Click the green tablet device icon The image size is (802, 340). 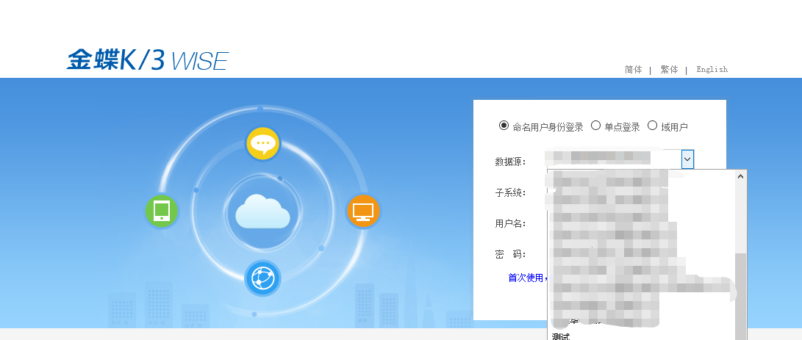point(162,210)
